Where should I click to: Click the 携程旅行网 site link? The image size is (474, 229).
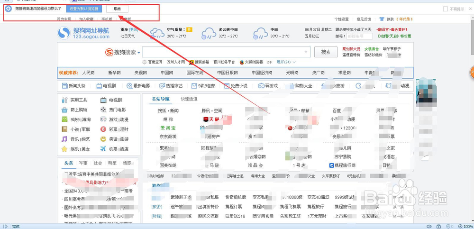[343, 165]
